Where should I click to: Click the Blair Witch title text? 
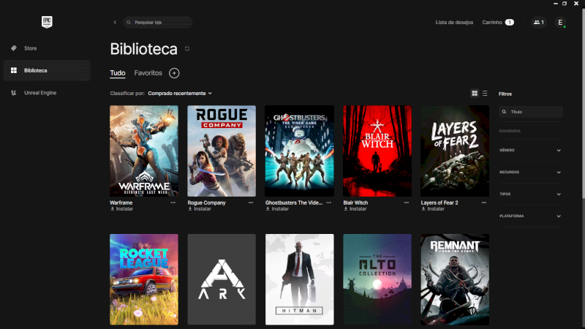[355, 203]
